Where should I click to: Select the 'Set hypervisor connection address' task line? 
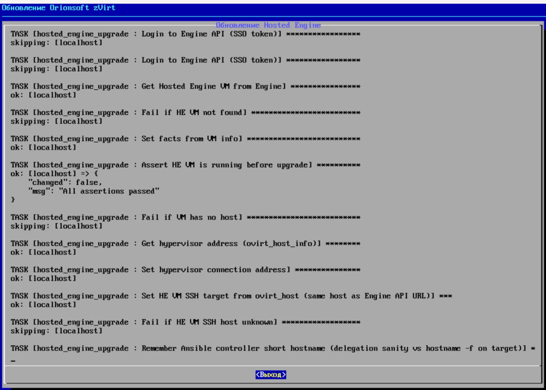[x=185, y=270]
